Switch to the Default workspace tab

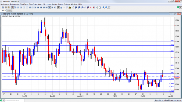3,11
